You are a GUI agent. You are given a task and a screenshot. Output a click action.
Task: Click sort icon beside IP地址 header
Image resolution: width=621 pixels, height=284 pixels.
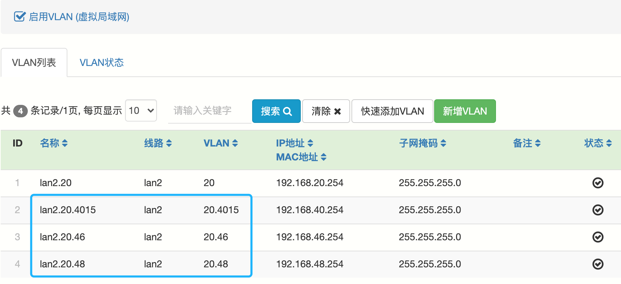point(310,143)
